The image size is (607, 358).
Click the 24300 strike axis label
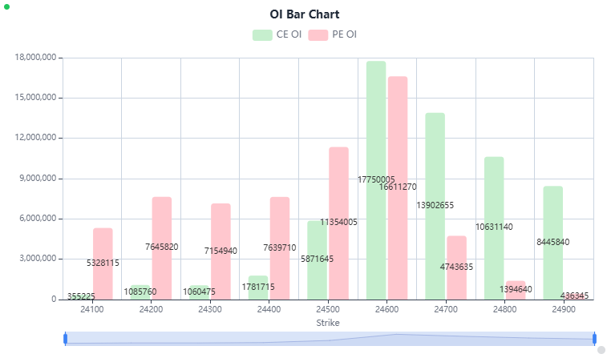[210, 309]
